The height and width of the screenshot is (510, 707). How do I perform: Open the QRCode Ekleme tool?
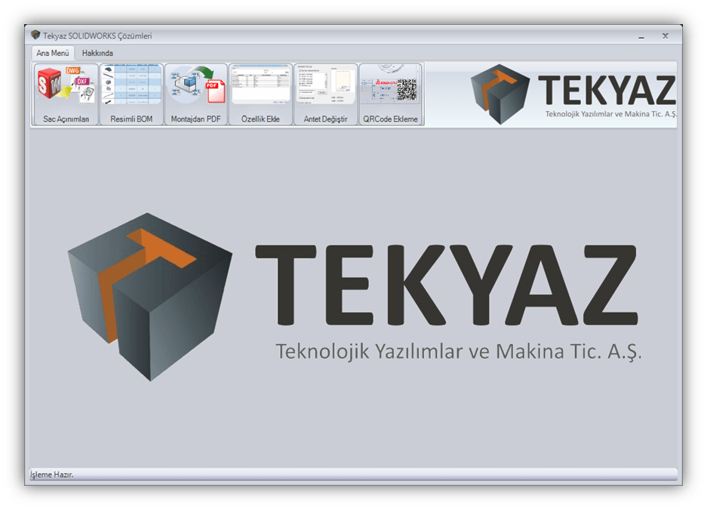[391, 94]
